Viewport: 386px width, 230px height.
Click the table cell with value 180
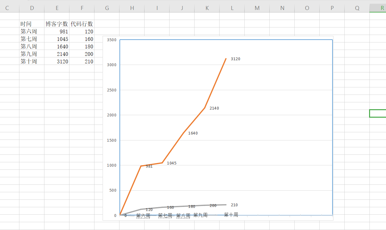[x=82, y=46]
